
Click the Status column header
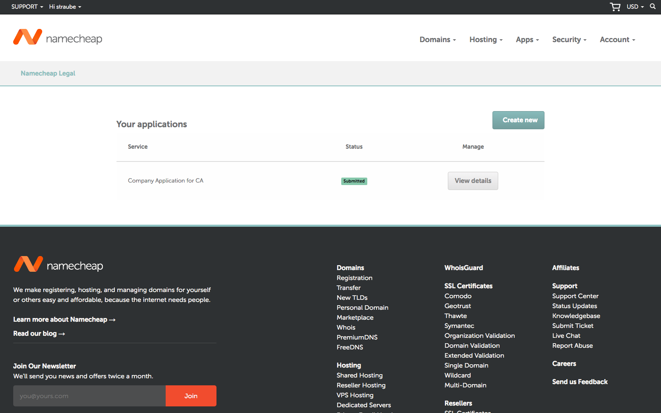(x=354, y=147)
